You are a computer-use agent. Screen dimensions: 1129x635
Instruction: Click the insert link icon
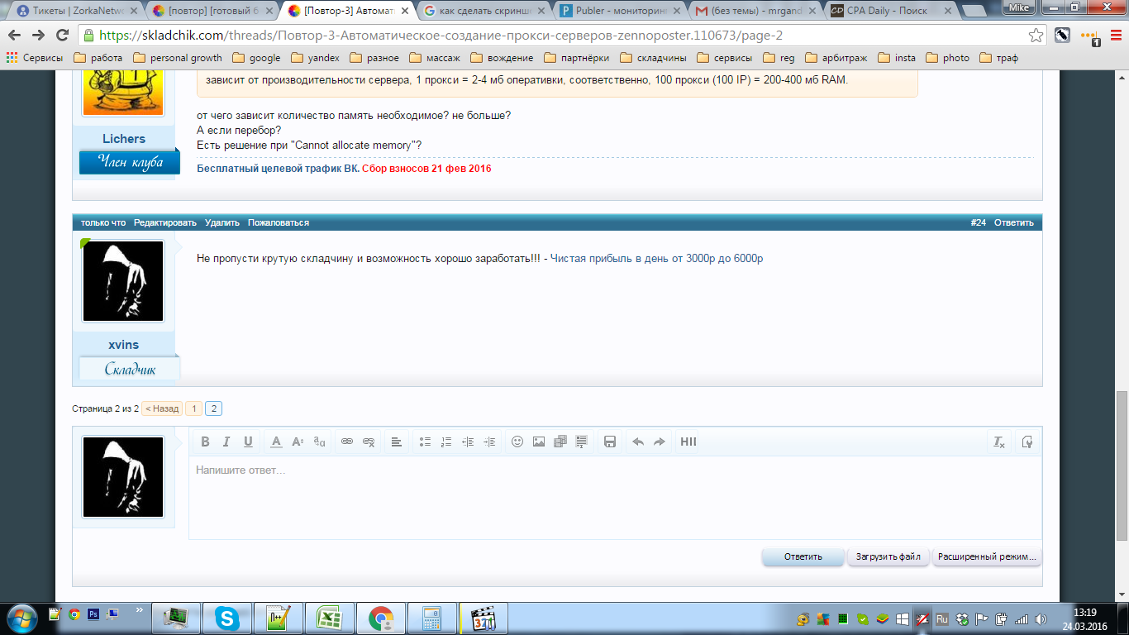tap(347, 442)
